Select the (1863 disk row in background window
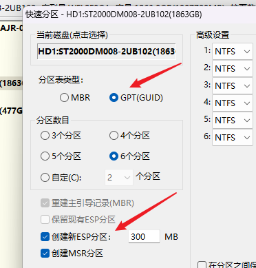Screen dimensions: 256x268 point(11,83)
